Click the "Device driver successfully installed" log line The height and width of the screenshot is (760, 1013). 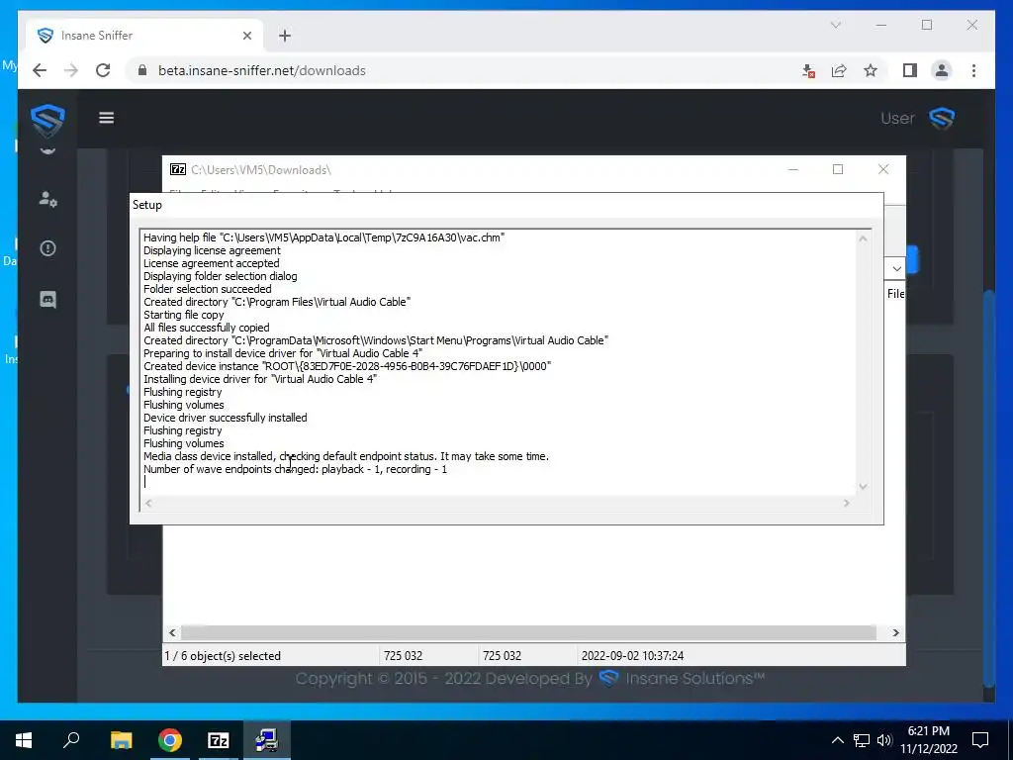pyautogui.click(x=225, y=418)
